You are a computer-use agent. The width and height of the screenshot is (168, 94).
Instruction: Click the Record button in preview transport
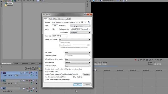click(136, 60)
